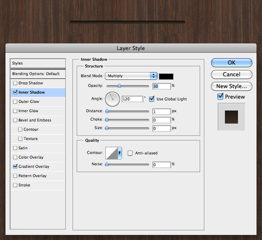Enable the Inner Glow checkbox
Image resolution: width=262 pixels, height=240 pixels.
15,111
